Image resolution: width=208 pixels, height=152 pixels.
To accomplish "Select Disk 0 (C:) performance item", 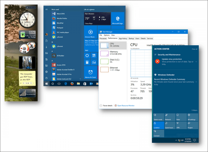I will click(x=113, y=61).
